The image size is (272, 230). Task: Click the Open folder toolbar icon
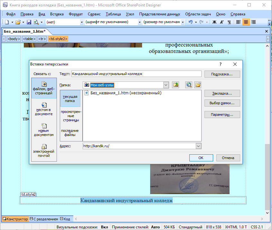(x=18, y=22)
